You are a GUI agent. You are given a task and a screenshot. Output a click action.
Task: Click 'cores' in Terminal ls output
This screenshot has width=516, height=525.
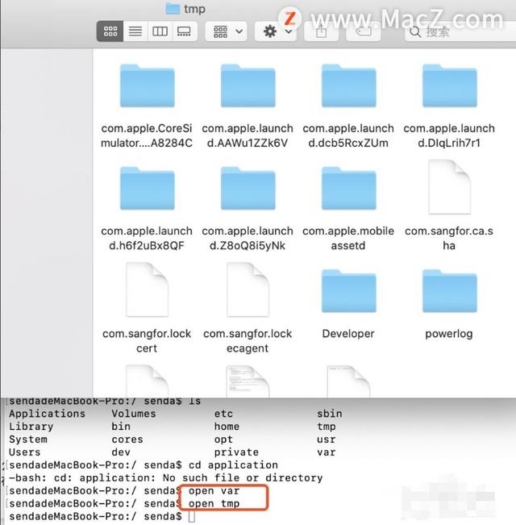point(127,440)
